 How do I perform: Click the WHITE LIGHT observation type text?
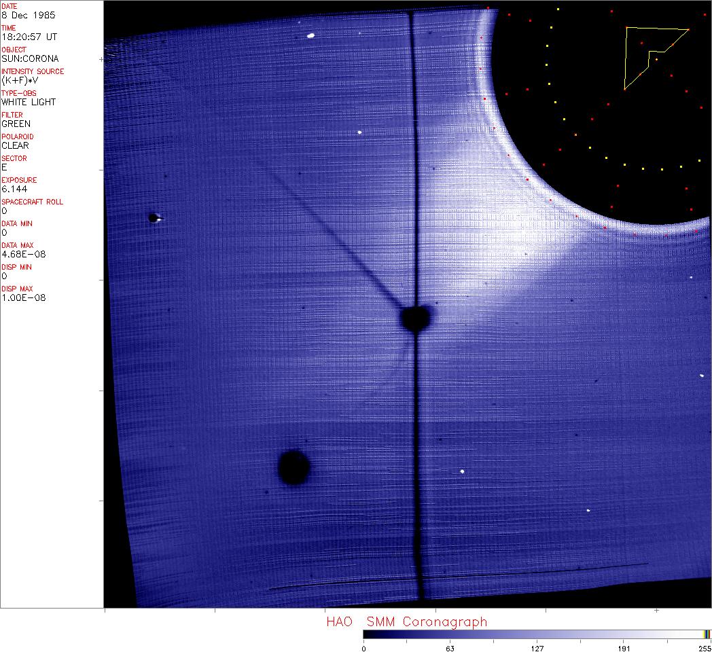[29, 102]
